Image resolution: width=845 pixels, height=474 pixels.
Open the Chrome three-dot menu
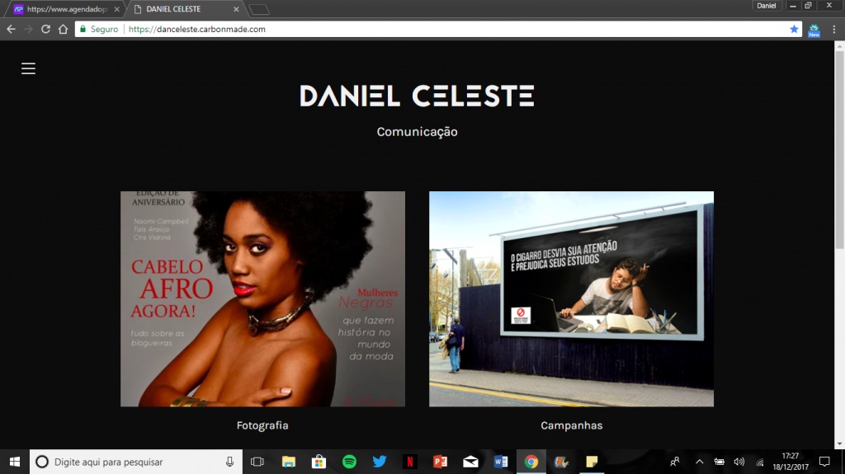[x=834, y=29]
